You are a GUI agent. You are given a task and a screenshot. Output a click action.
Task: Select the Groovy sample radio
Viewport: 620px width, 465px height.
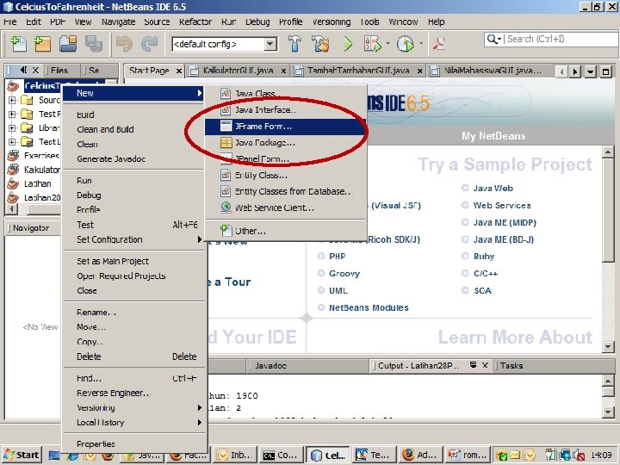coord(321,273)
